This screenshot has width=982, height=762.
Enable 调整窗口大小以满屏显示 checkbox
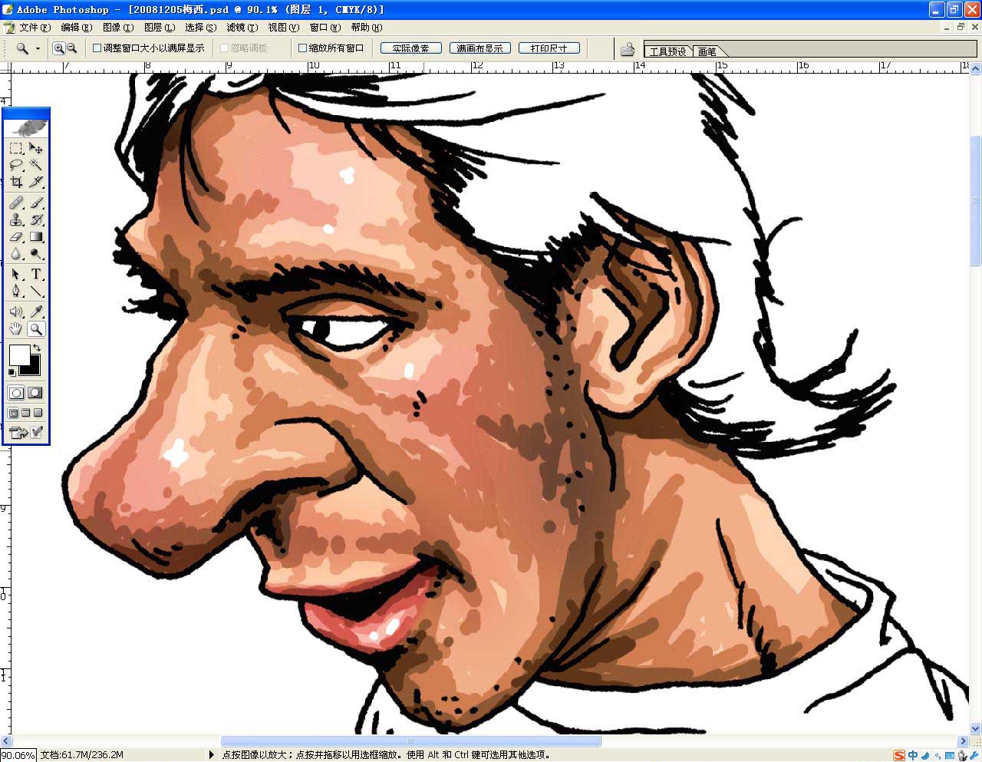[97, 48]
